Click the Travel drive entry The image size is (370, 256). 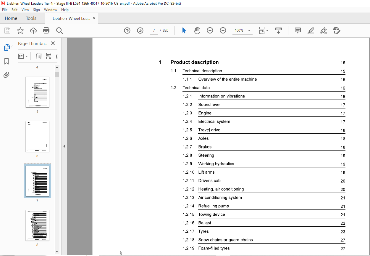[209, 130]
